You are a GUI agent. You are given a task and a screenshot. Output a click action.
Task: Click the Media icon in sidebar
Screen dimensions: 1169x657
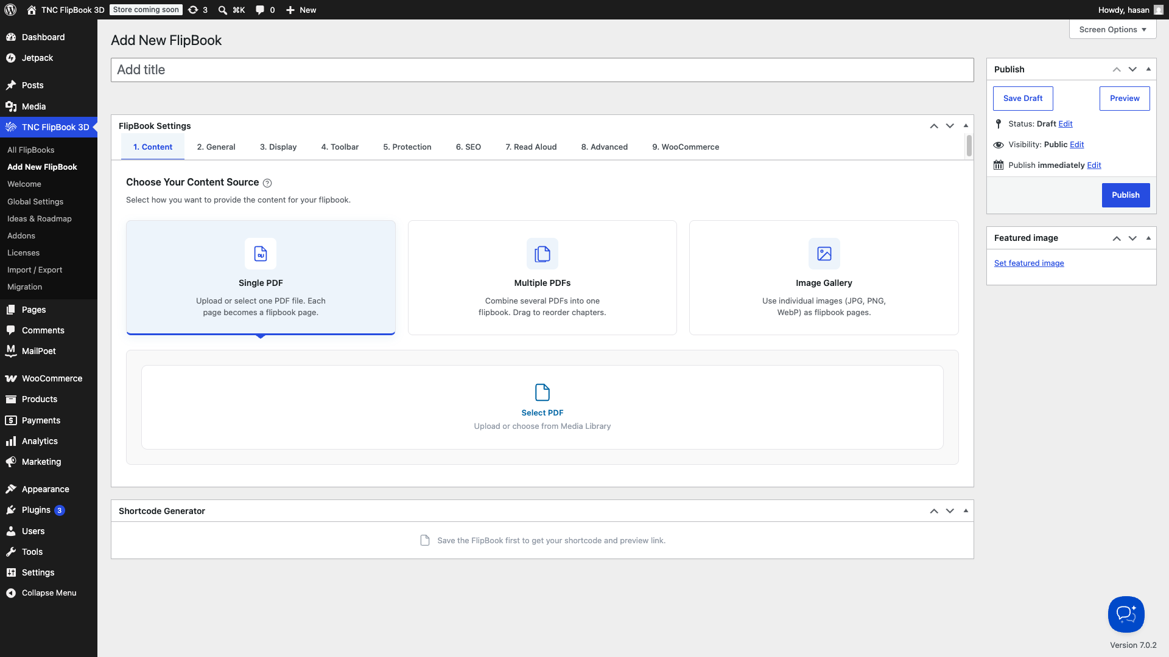[11, 106]
